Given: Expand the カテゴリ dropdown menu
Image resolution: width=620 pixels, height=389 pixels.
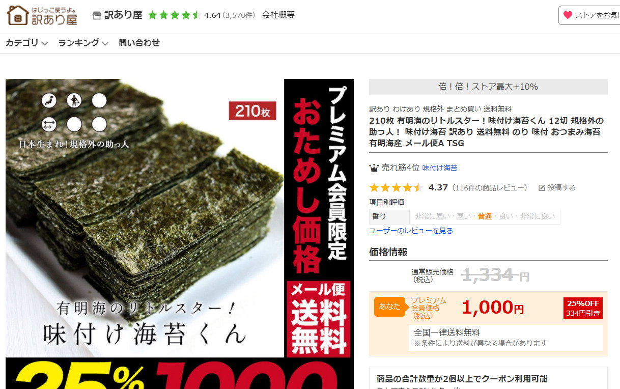Looking at the screenshot, I should [x=26, y=43].
